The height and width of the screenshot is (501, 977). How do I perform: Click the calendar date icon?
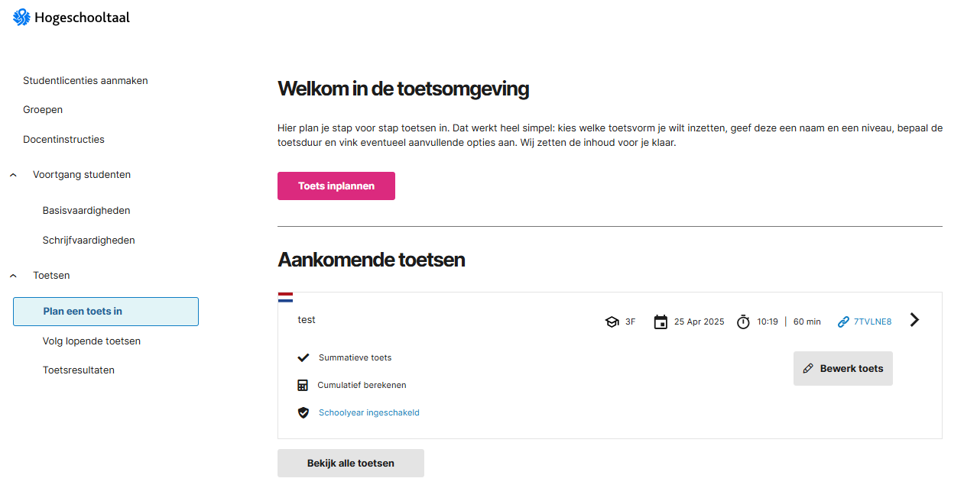(661, 322)
